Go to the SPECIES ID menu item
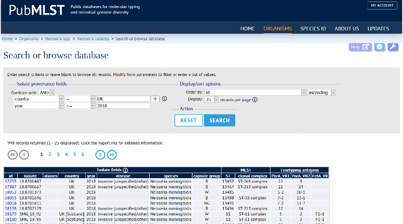This screenshot has height=224, width=403. (x=313, y=29)
